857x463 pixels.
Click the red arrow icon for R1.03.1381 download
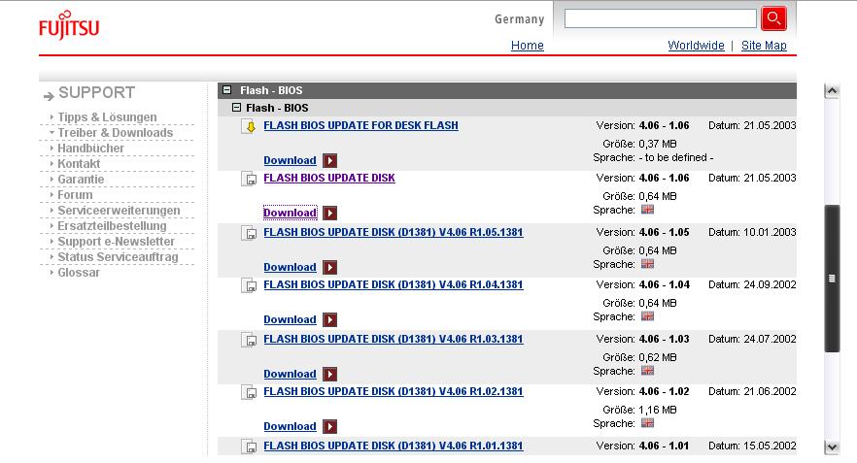(x=329, y=374)
